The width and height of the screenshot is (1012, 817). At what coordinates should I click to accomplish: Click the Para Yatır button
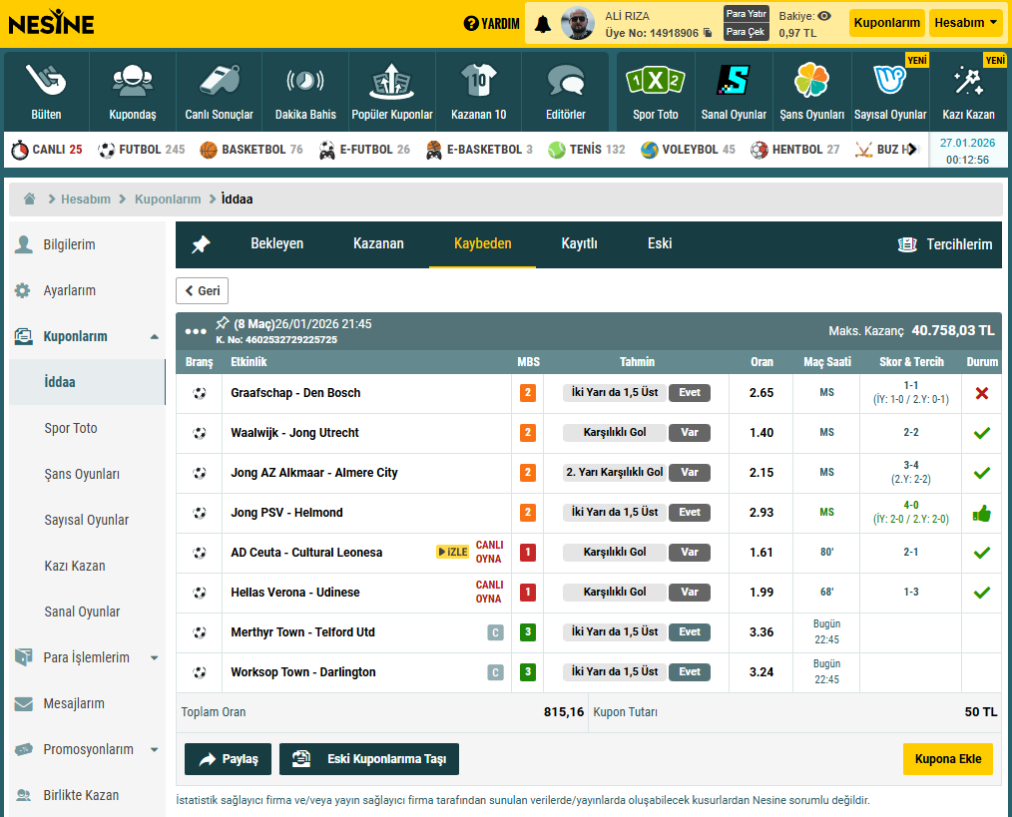coord(747,14)
